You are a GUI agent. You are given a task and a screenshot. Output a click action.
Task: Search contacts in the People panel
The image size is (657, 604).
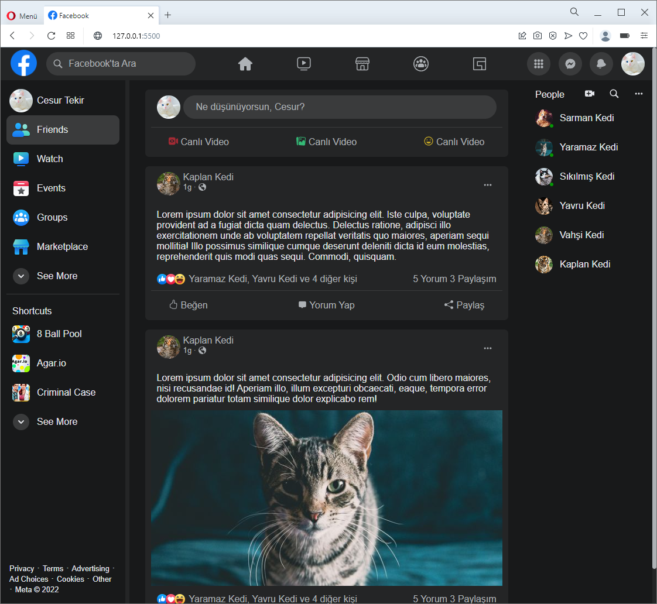[x=614, y=93]
